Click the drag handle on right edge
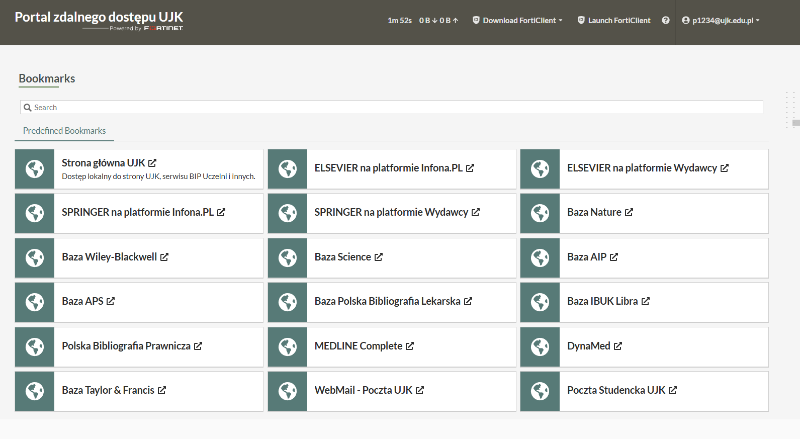The image size is (800, 439). pos(790,111)
